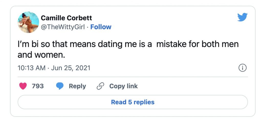Click the blue reply speech bubble icon

point(60,86)
